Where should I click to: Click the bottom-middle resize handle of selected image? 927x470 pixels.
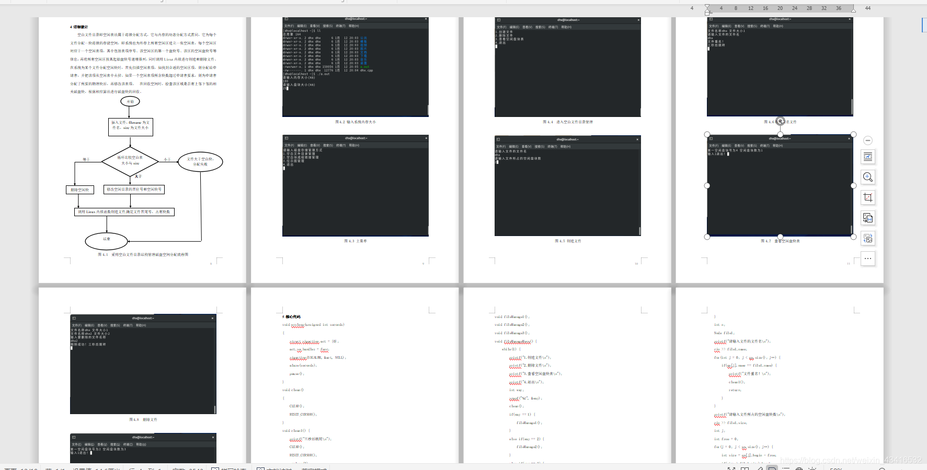(x=780, y=237)
